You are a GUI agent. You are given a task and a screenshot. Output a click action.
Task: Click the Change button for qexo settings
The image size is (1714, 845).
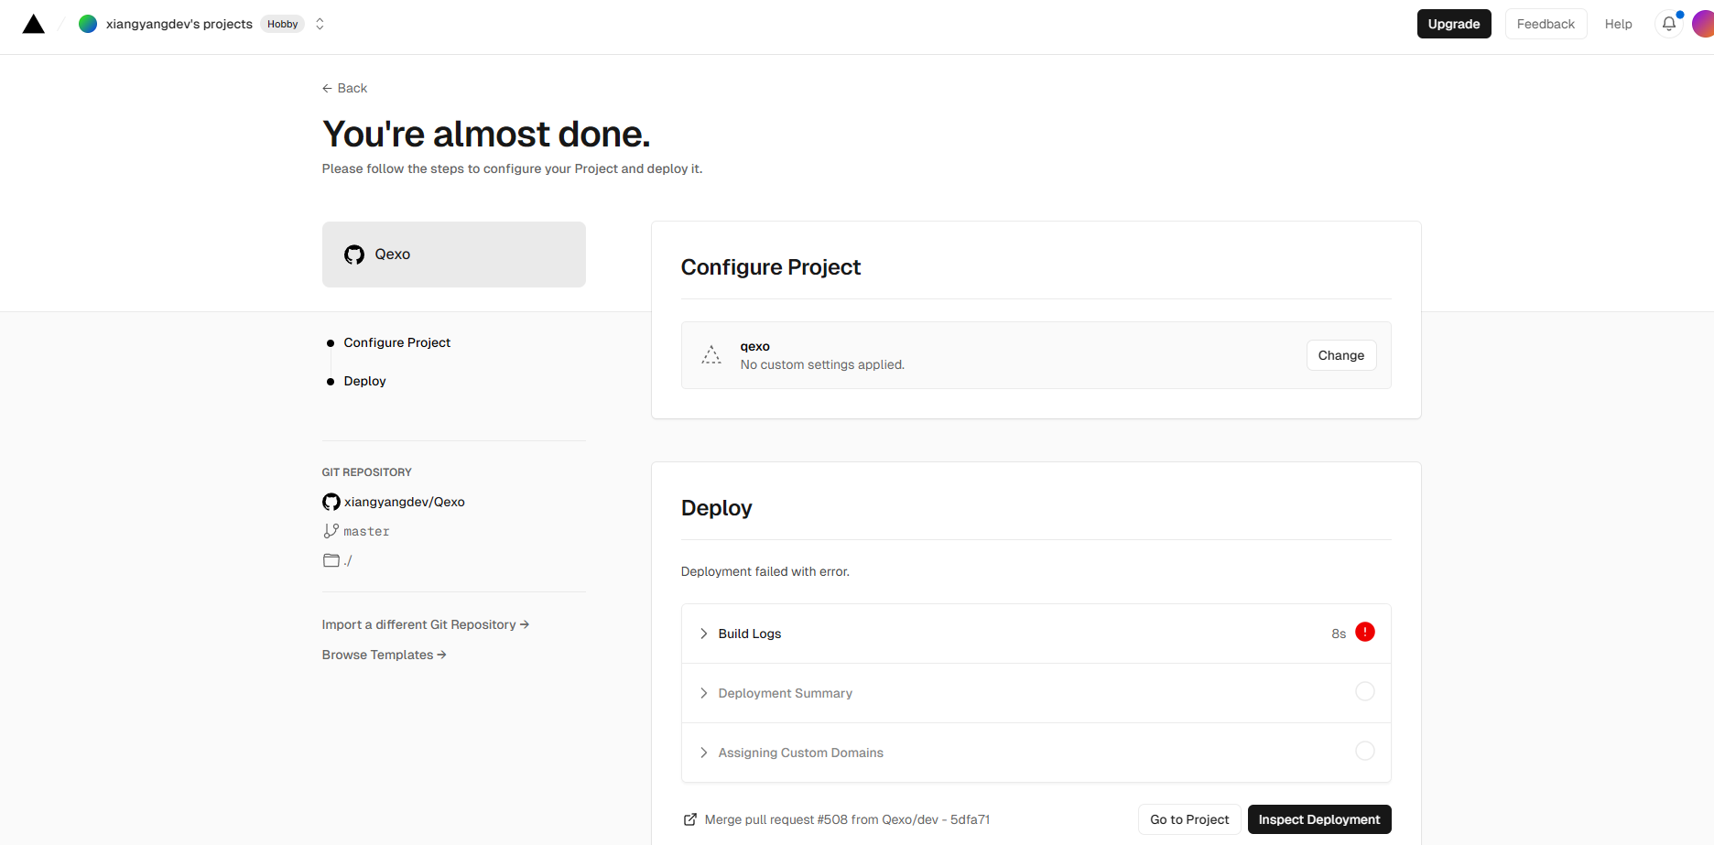pyautogui.click(x=1341, y=355)
